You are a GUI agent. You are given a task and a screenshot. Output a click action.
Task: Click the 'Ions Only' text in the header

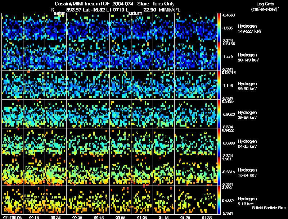[x=164, y=4]
